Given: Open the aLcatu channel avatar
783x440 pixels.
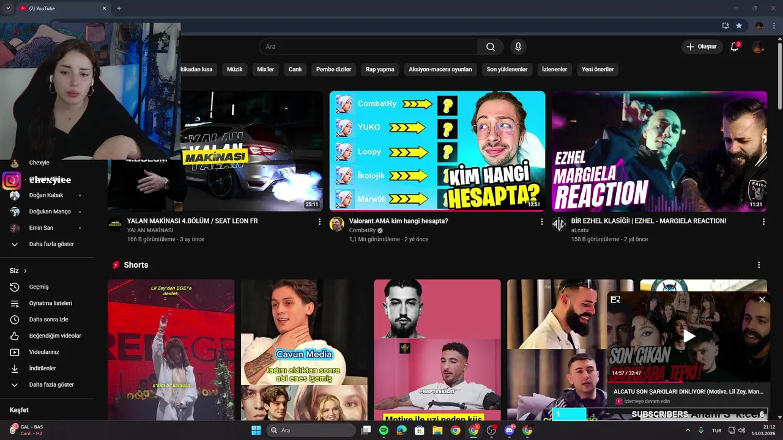Looking at the screenshot, I should (x=558, y=224).
